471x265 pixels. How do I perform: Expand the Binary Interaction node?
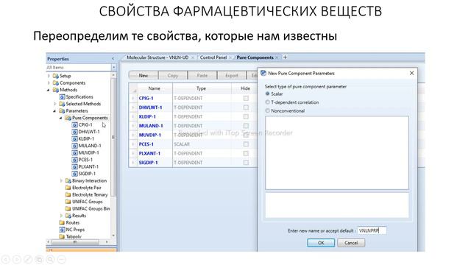pos(62,180)
